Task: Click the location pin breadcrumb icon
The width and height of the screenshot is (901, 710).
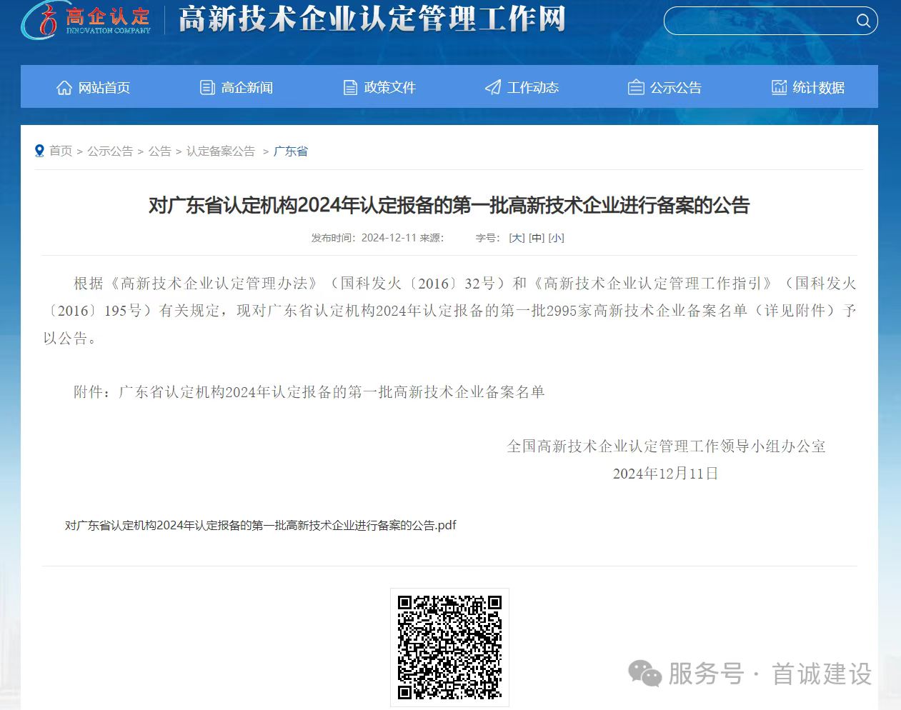Action: tap(39, 151)
